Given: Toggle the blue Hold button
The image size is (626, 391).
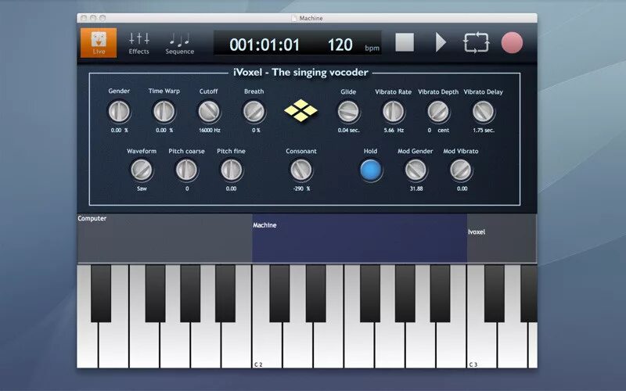Looking at the screenshot, I should coord(370,170).
